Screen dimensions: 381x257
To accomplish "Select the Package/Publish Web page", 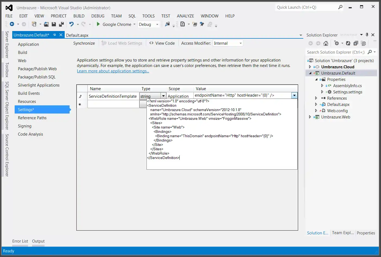I will click(x=37, y=69).
